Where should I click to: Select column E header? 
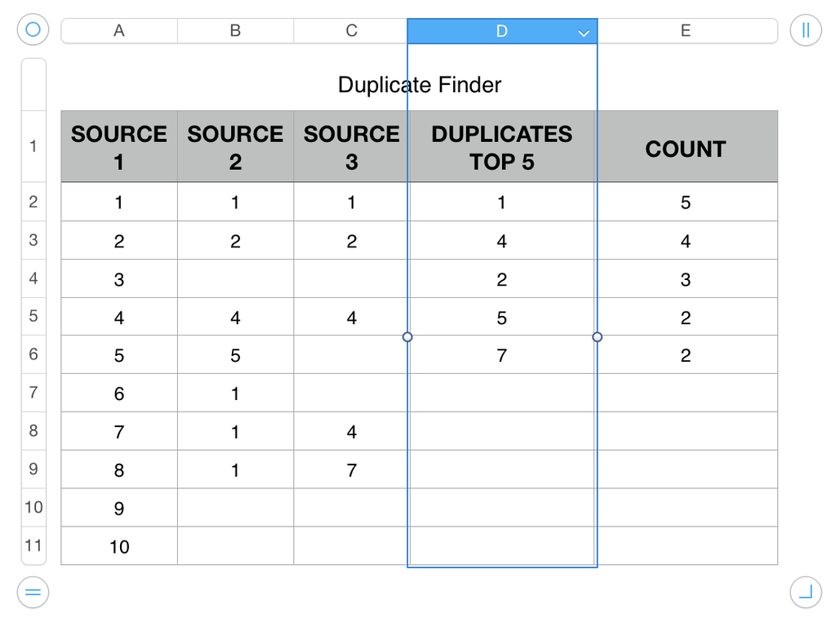coord(686,31)
